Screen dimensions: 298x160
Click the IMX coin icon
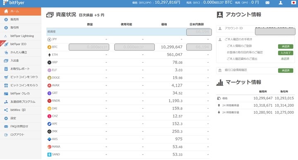tap(49, 131)
